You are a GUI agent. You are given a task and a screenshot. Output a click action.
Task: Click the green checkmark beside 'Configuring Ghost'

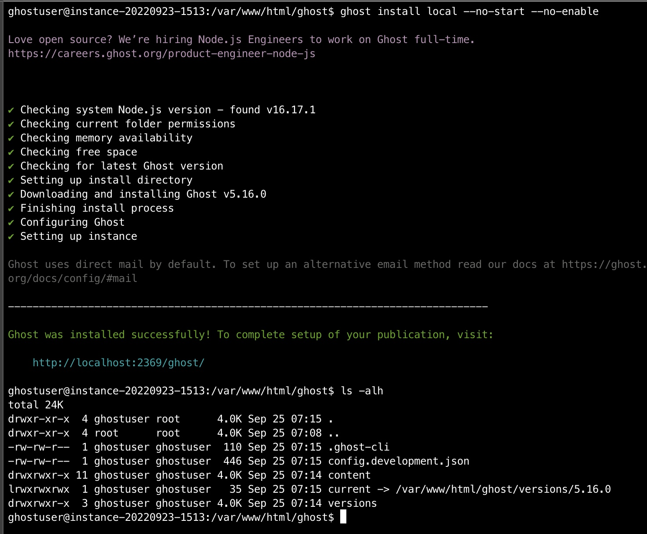11,222
